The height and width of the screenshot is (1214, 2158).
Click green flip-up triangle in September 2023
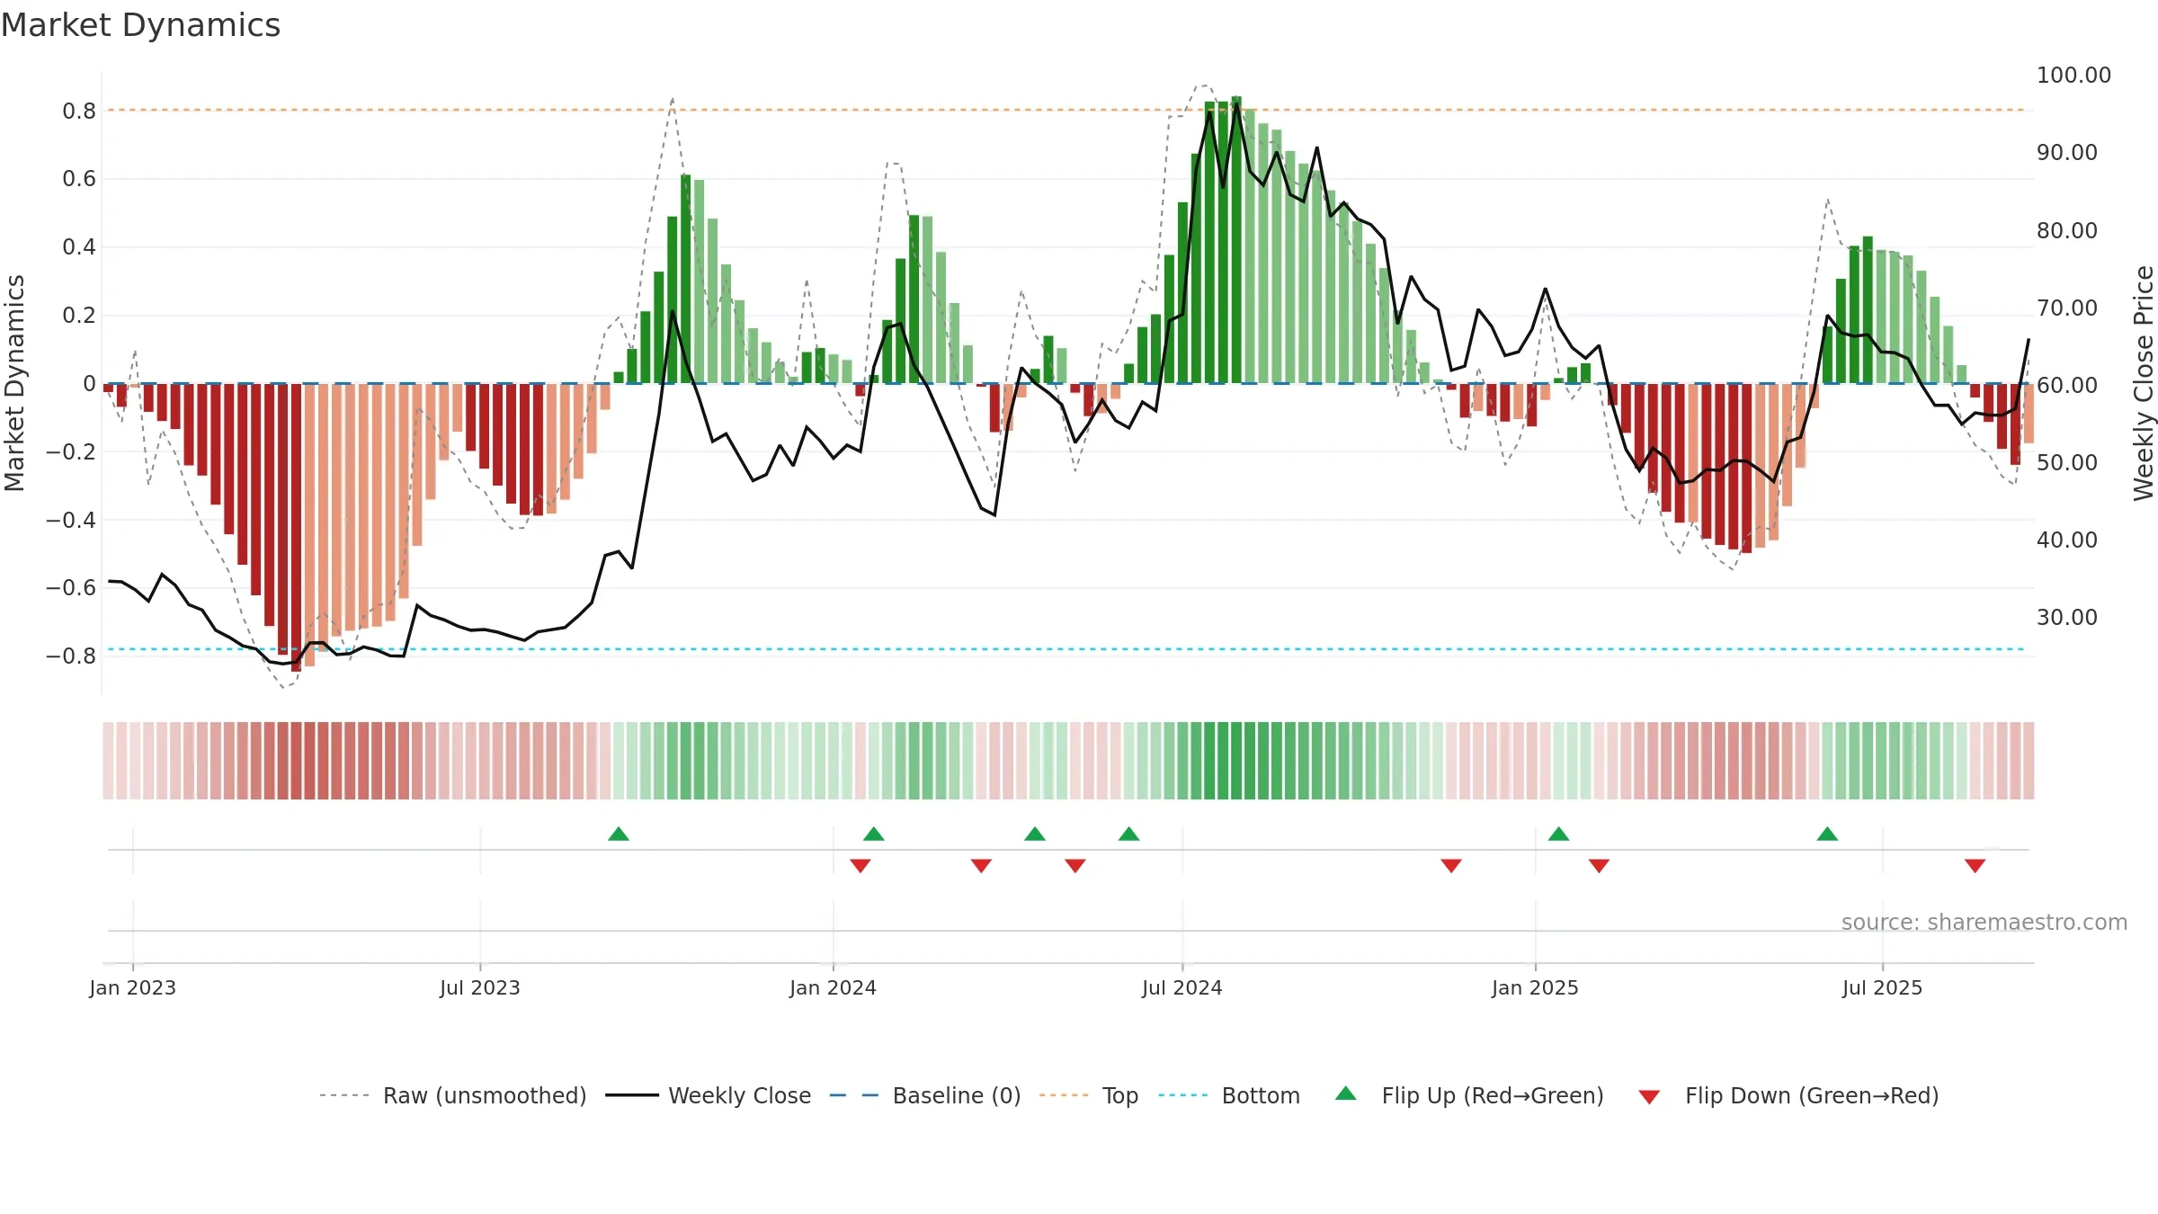click(x=619, y=835)
